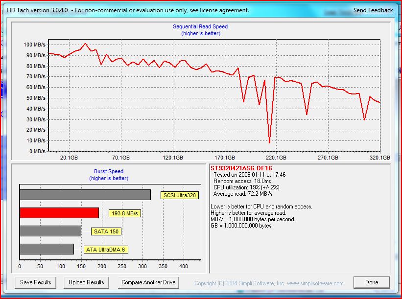Click the Tested on 2009-01-11 line
402x299 pixels.
(249, 175)
